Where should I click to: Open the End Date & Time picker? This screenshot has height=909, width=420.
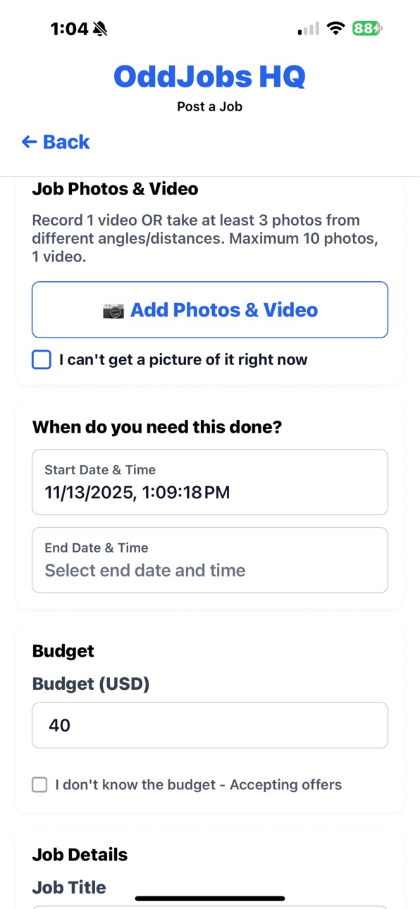(x=210, y=560)
